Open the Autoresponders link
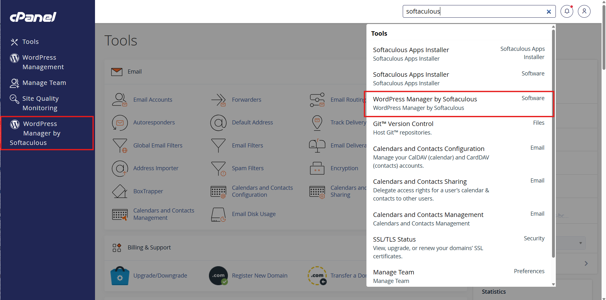Image resolution: width=606 pixels, height=300 pixels. 154,123
